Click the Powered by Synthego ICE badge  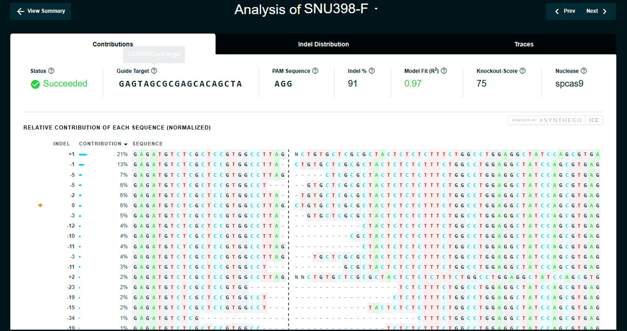tap(555, 120)
